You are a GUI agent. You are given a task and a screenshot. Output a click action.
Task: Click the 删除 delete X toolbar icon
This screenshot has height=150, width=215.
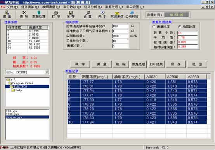point(24,14)
